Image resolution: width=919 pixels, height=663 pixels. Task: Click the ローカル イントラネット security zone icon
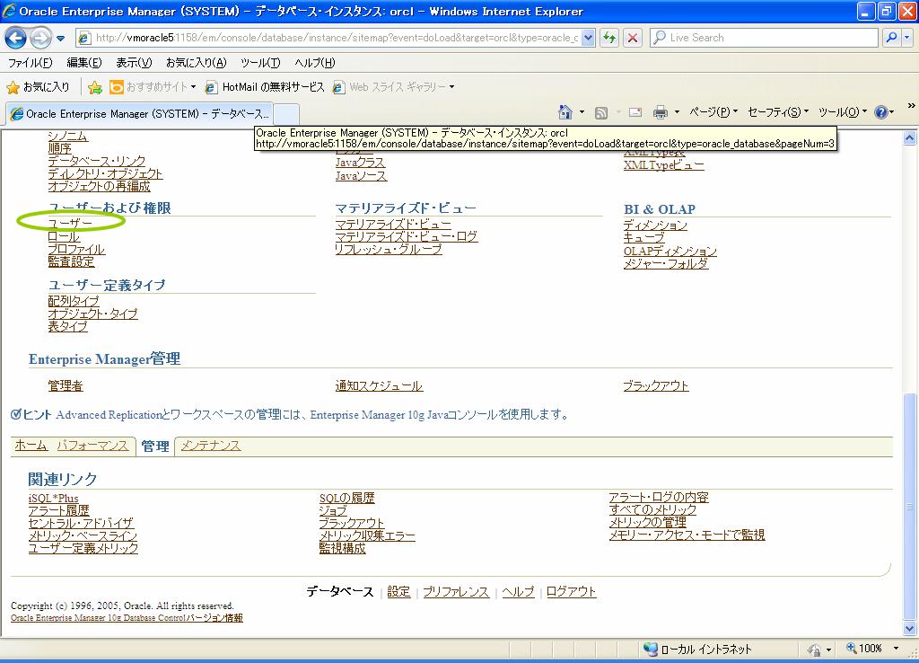(x=650, y=649)
